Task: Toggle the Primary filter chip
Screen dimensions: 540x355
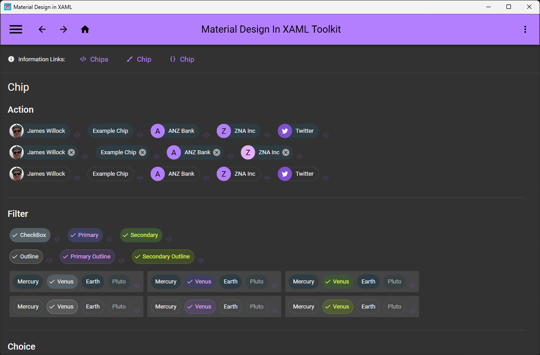Action: [85, 235]
